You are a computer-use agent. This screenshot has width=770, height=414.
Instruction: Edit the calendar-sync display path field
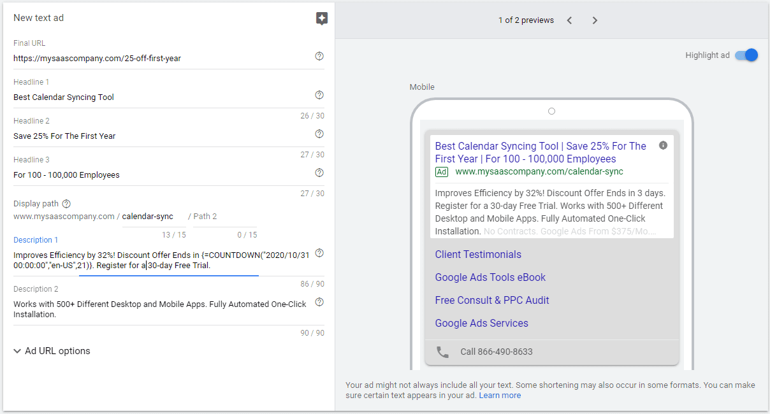click(154, 217)
